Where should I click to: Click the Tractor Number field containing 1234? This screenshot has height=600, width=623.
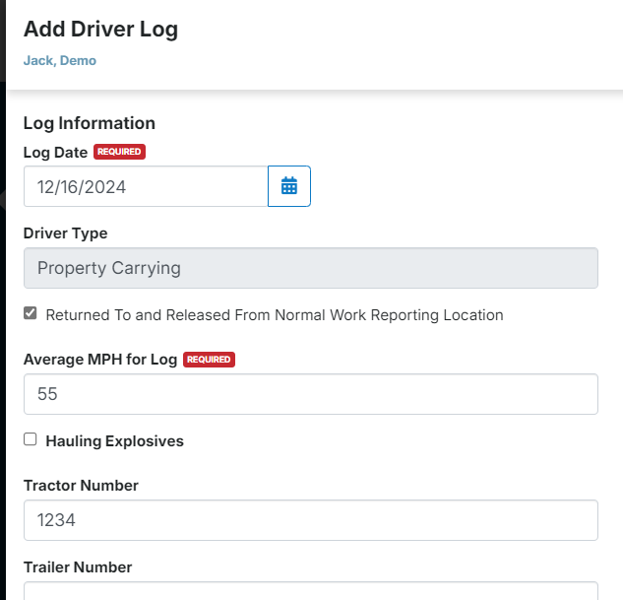coord(311,520)
